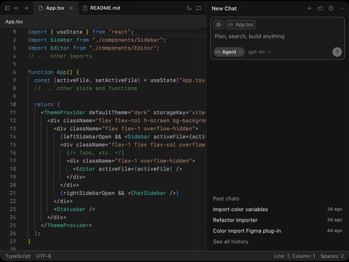Go back with the left arrow

pyautogui.click(x=17, y=8)
